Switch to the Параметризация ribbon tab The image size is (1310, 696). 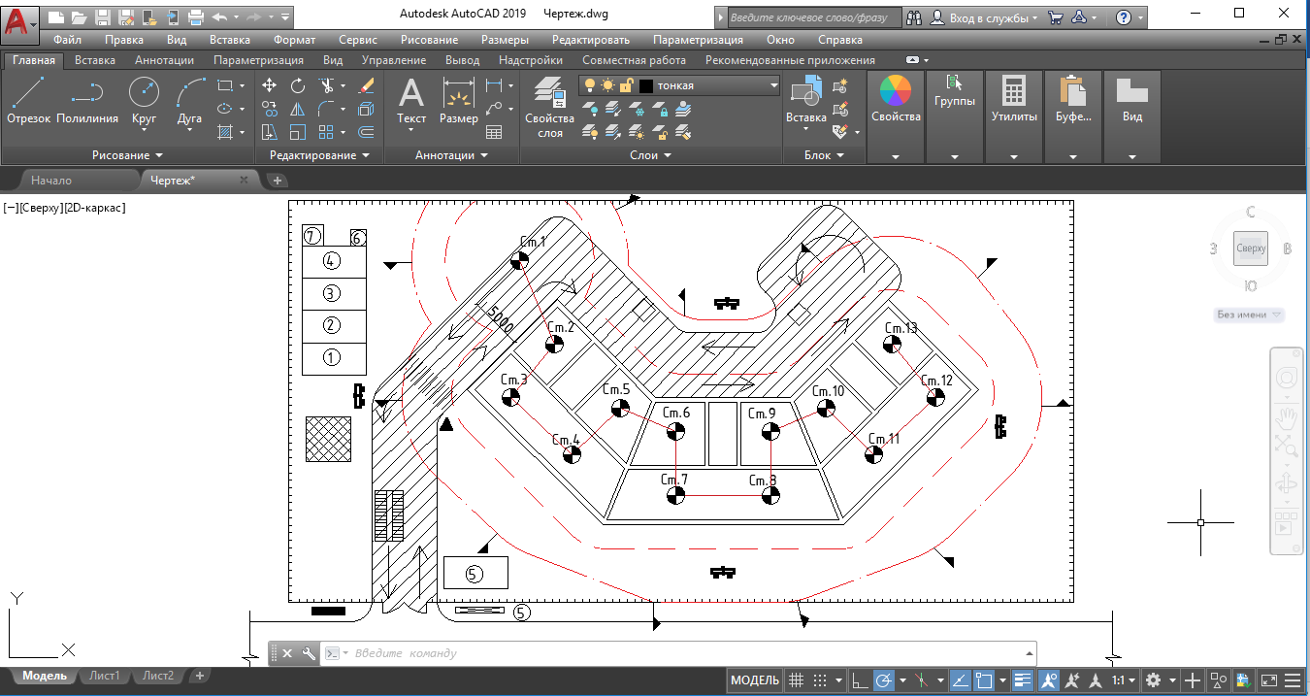pyautogui.click(x=258, y=60)
